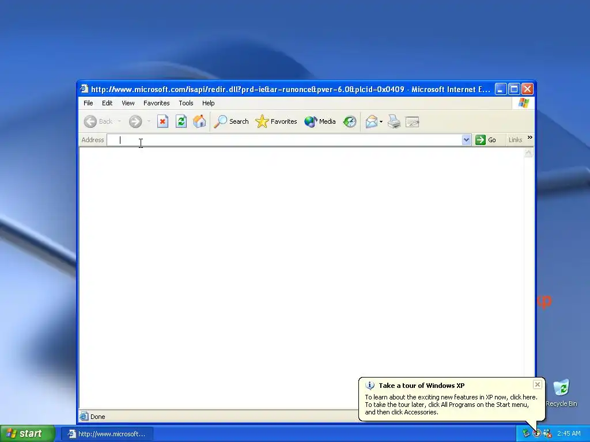
Task: Expand the Links toolbar chevron
Action: [530, 138]
